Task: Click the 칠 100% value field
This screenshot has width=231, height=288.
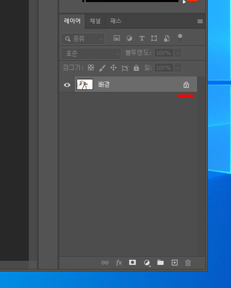Action: (164, 68)
